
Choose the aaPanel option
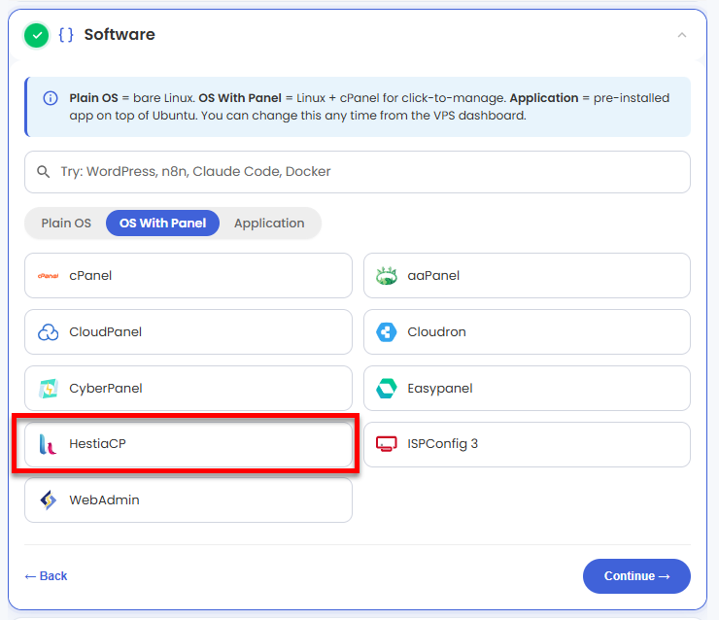click(527, 276)
